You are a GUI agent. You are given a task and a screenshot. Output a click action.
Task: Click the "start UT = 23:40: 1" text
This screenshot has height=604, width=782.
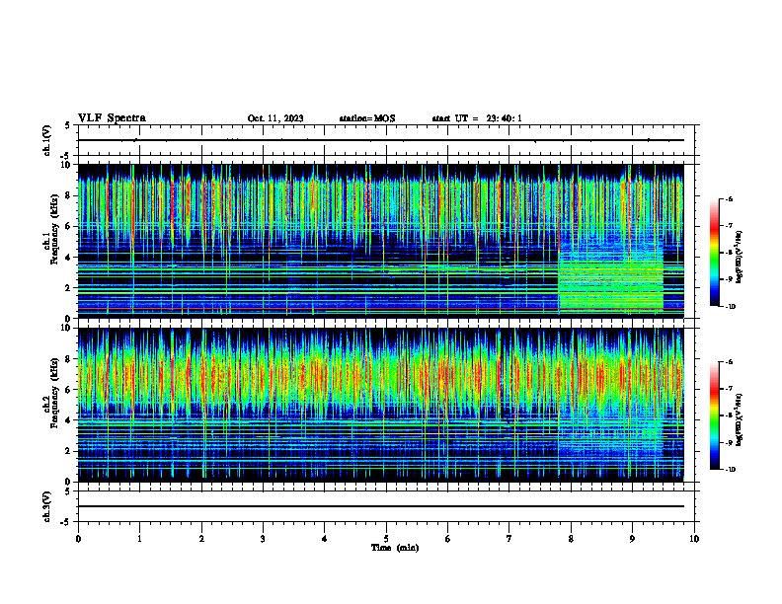tap(477, 118)
